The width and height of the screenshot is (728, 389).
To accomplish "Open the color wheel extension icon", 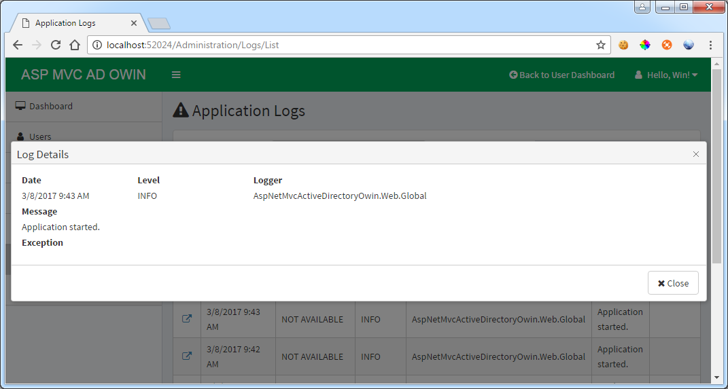I will (645, 45).
